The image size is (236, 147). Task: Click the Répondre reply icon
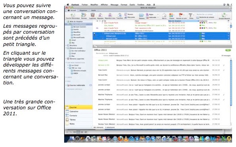[100, 15]
